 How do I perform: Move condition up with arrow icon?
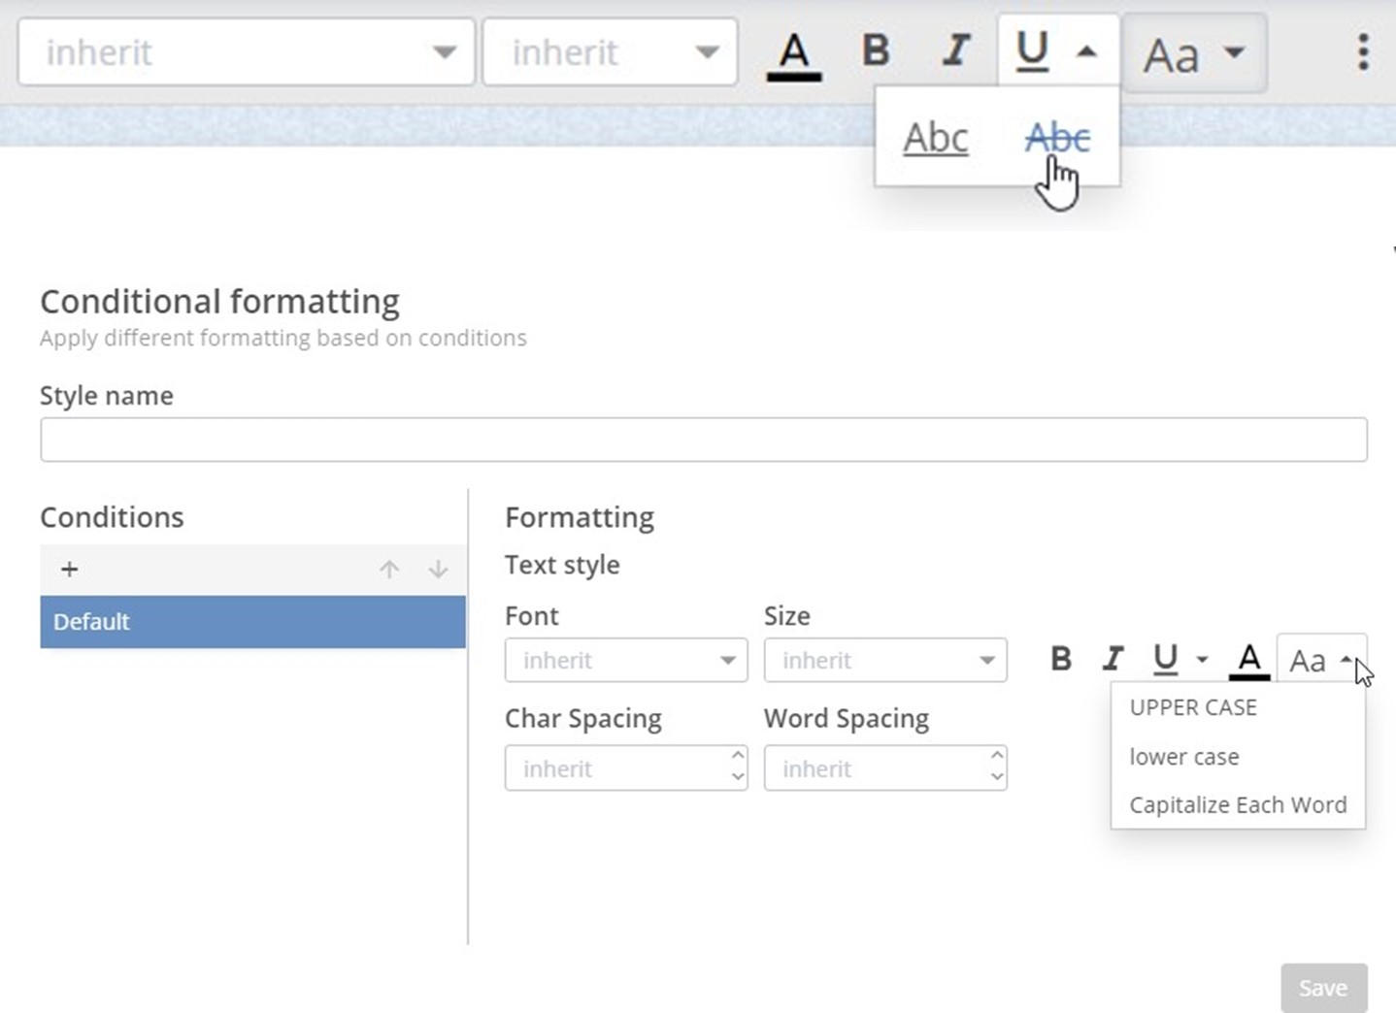click(x=389, y=570)
